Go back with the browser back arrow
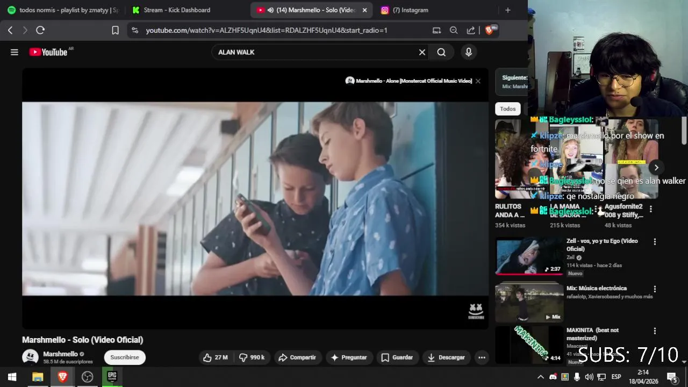Screen dimensions: 688x387 click(10, 30)
